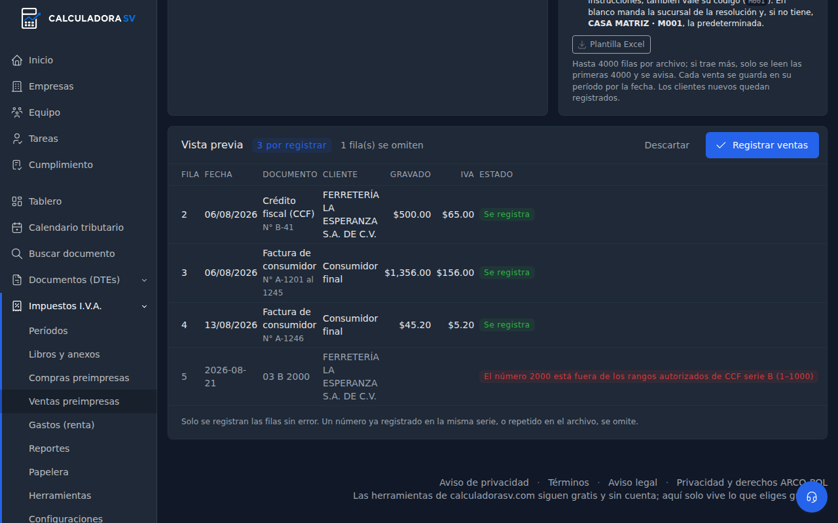
Task: Click the Inicio home icon
Action: click(17, 60)
